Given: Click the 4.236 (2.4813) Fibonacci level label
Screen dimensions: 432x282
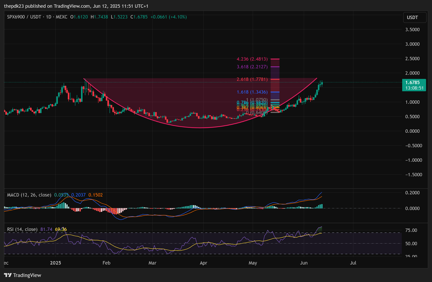Looking at the screenshot, I should [252, 59].
